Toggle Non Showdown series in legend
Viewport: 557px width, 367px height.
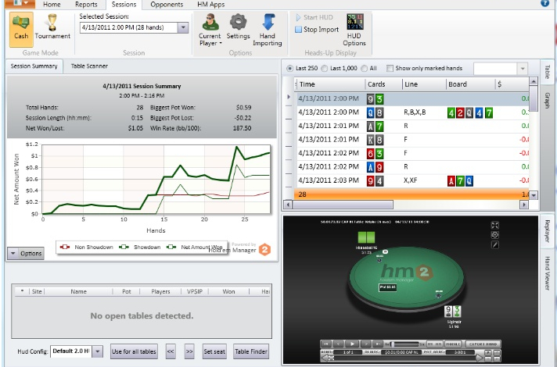[x=86, y=248]
